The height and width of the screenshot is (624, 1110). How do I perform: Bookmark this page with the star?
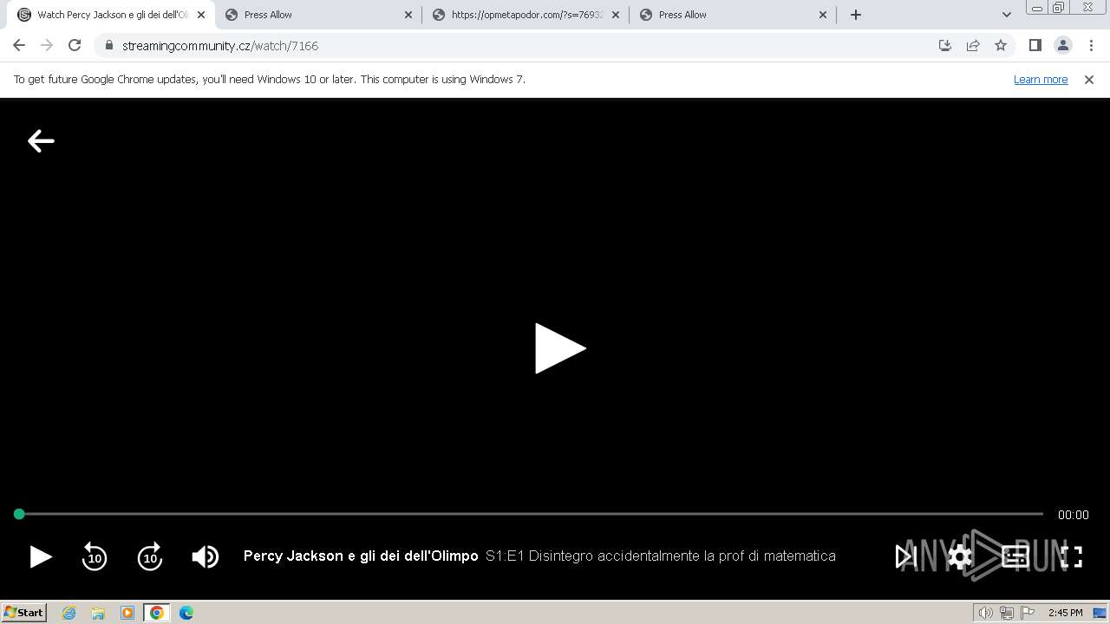pyautogui.click(x=1001, y=45)
